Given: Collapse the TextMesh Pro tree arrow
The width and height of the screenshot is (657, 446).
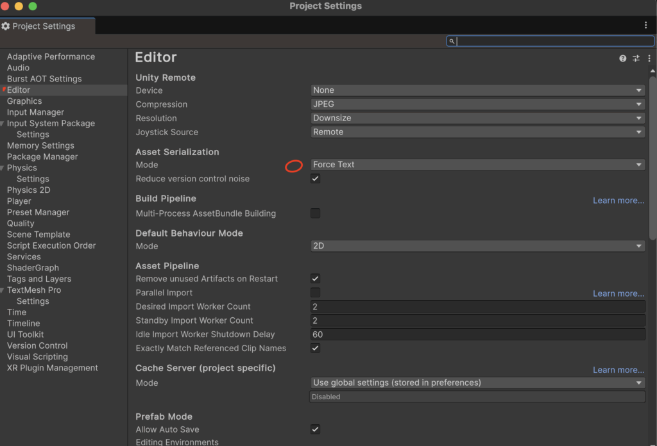Looking at the screenshot, I should click(x=3, y=290).
